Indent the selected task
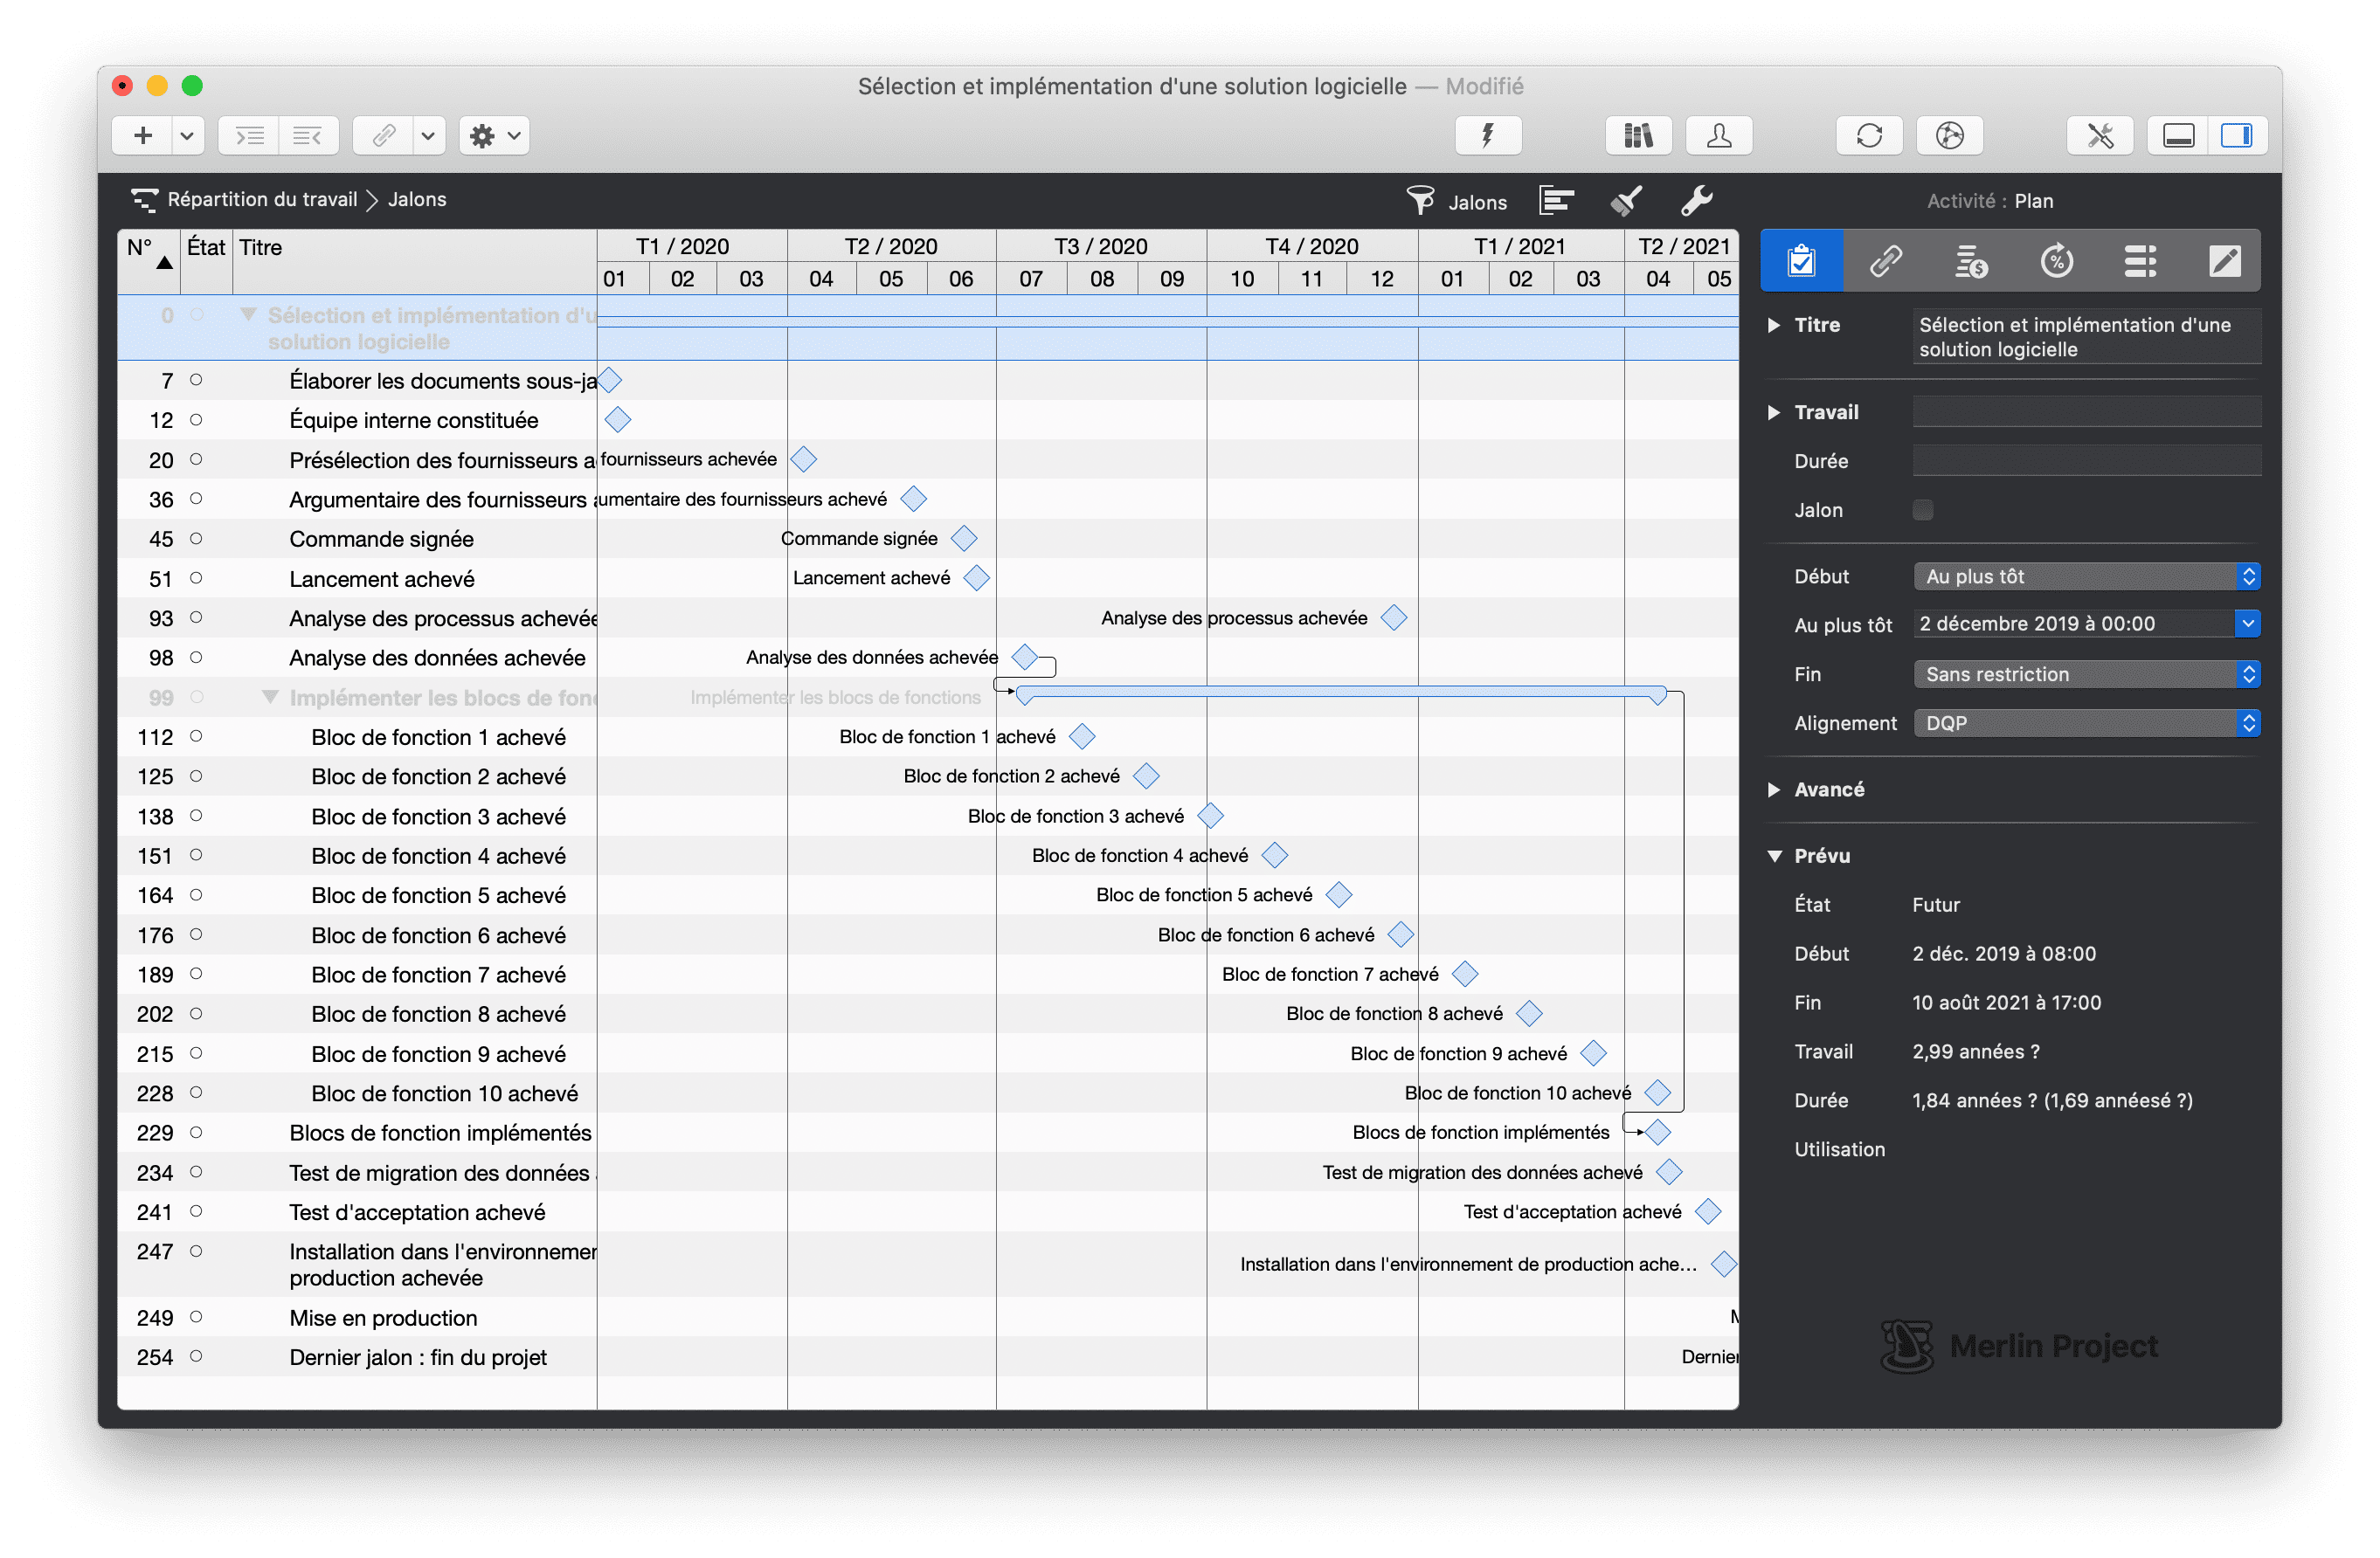Screen dimensions: 2380x1558 click(x=248, y=134)
